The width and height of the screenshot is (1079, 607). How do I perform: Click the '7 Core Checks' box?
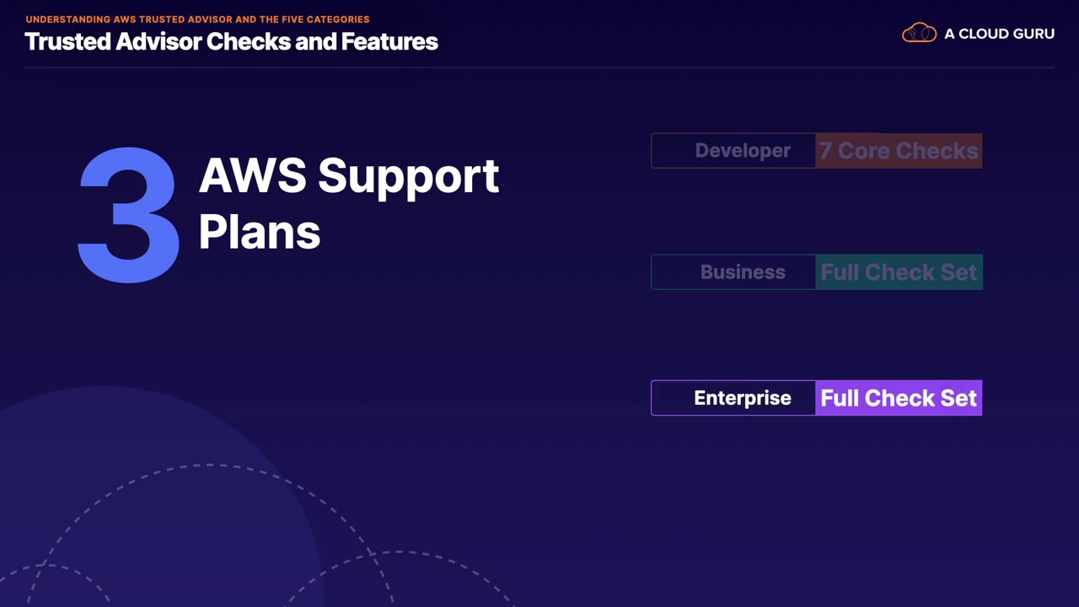899,151
